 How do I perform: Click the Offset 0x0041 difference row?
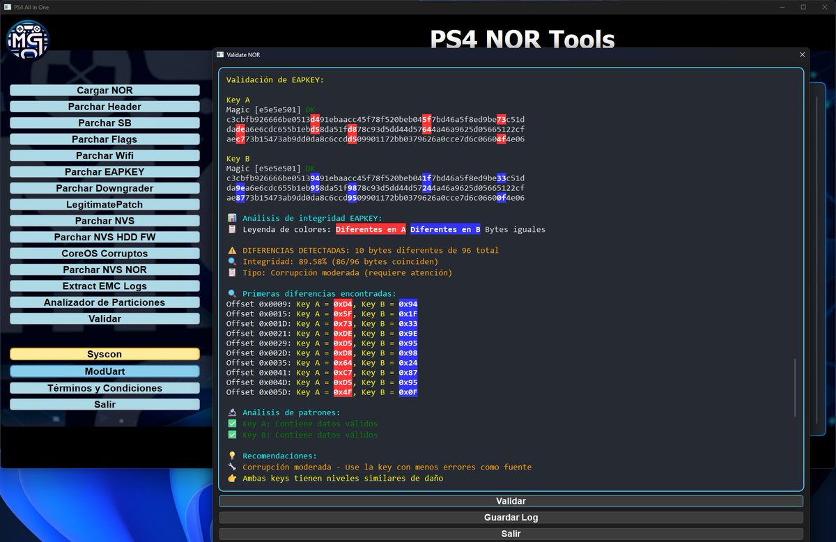point(322,373)
